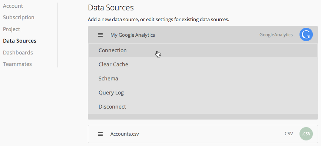Open hamburger menu for Accounts.csv
Image resolution: width=321 pixels, height=146 pixels.
[x=100, y=134]
